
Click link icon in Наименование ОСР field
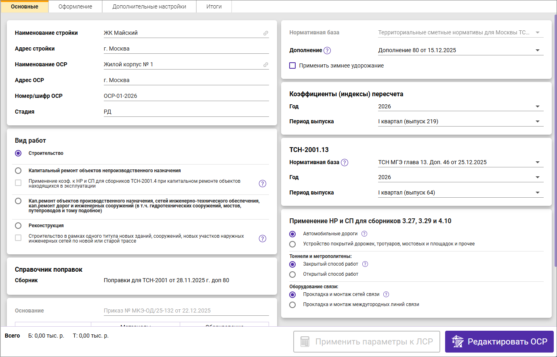pos(266,65)
